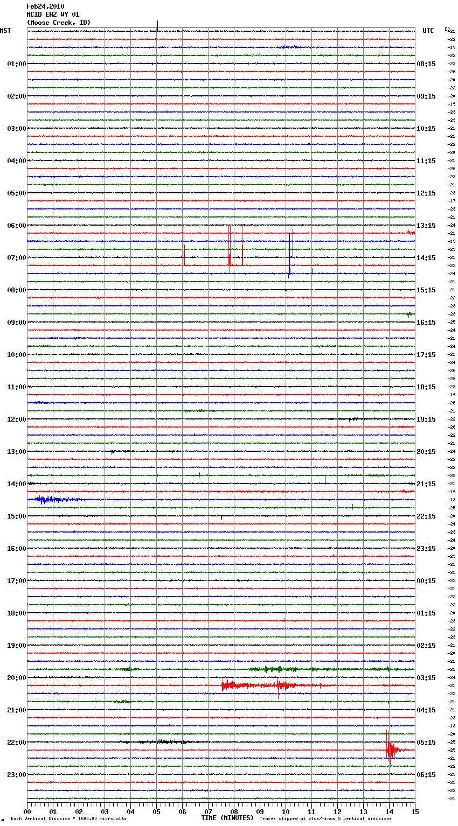This screenshot has width=458, height=826.
Task: Click the 05:15 UTC time label
Action: [x=426, y=743]
